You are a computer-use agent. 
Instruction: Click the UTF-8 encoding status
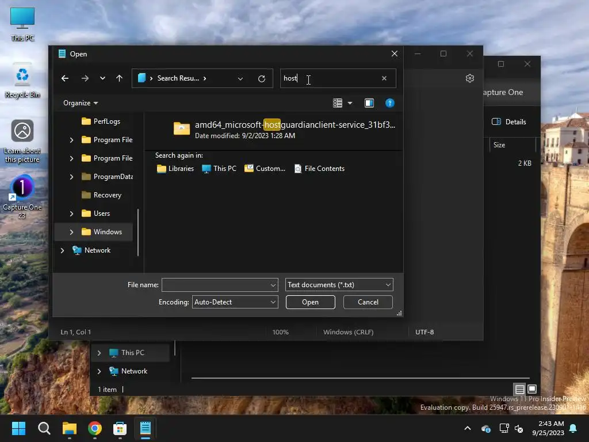pos(424,332)
